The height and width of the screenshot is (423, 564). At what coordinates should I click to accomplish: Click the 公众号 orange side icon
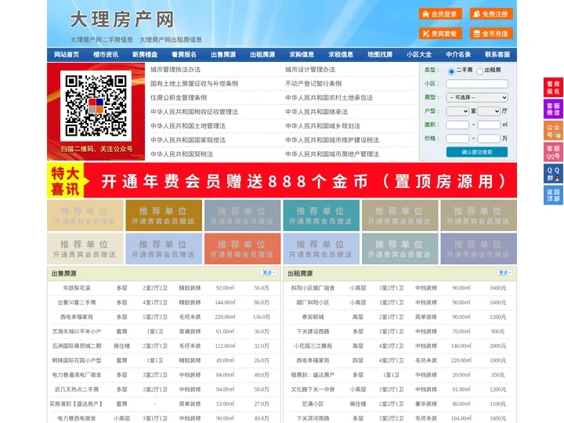coord(553,131)
